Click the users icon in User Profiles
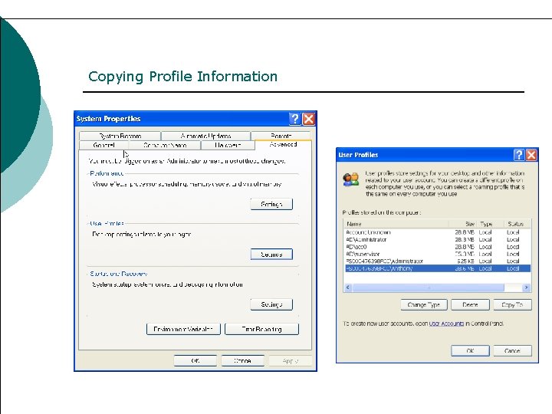Image resolution: width=552 pixels, height=414 pixels. click(x=350, y=179)
